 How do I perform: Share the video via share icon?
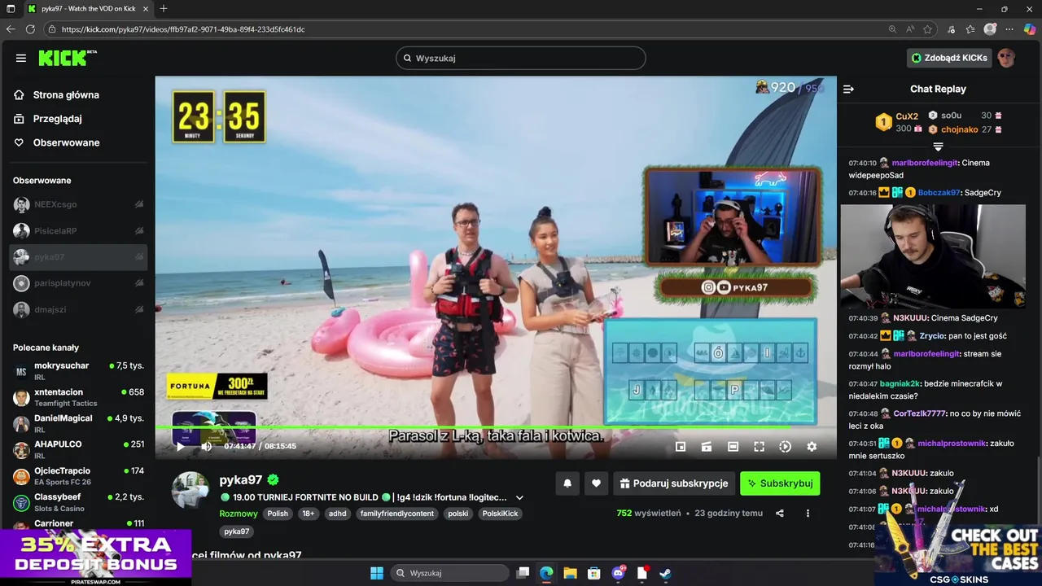(x=780, y=514)
